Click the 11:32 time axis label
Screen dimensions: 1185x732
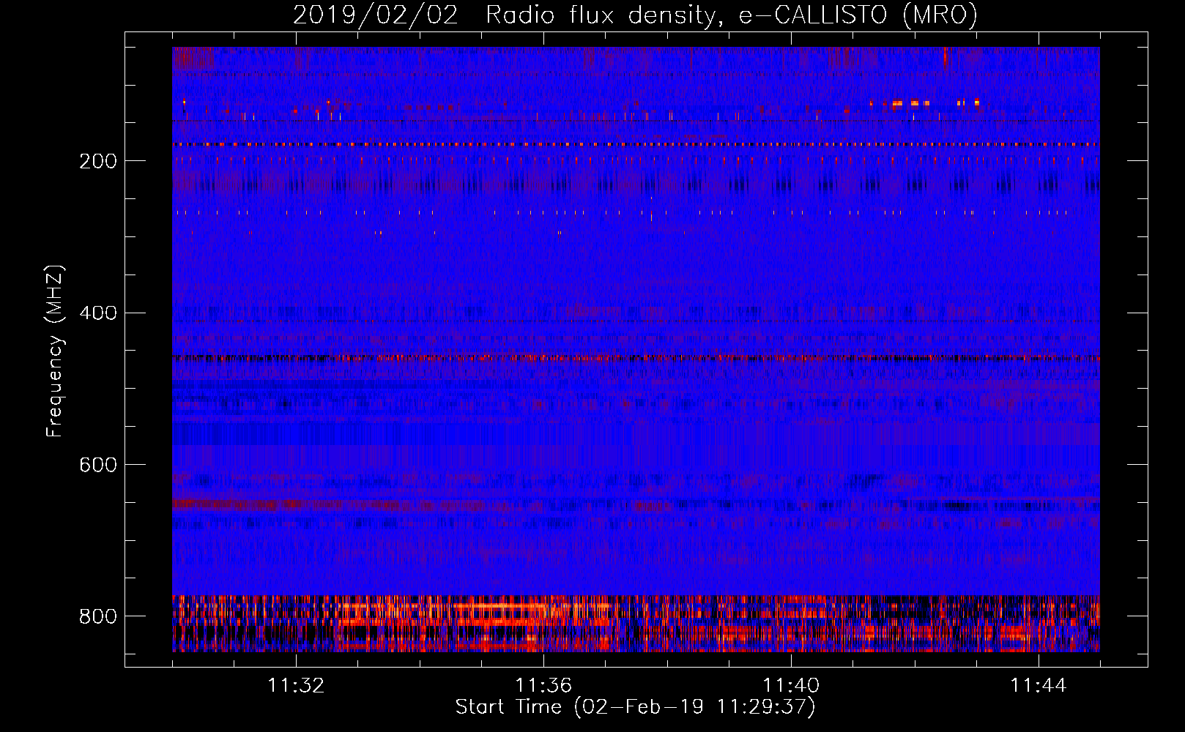click(x=296, y=686)
